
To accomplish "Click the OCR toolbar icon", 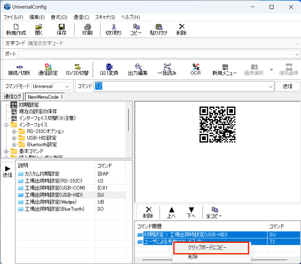I will tap(195, 69).
